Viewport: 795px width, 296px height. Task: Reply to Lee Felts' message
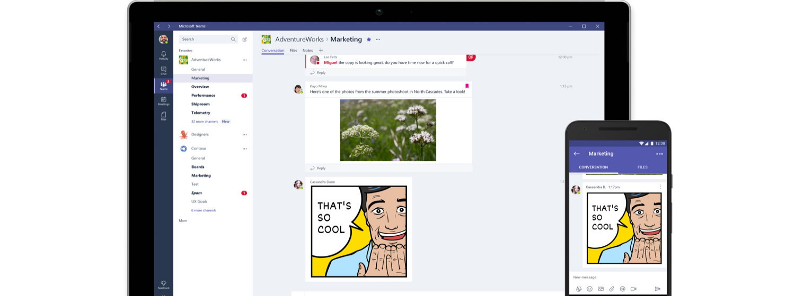pos(318,72)
